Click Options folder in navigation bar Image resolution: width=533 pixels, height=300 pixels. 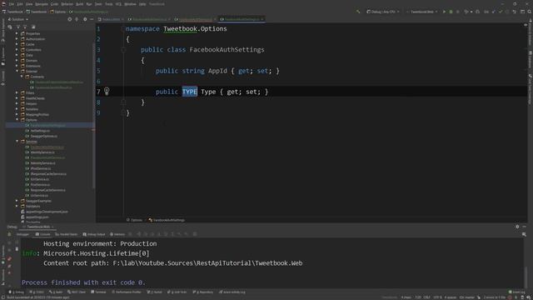(x=57, y=12)
